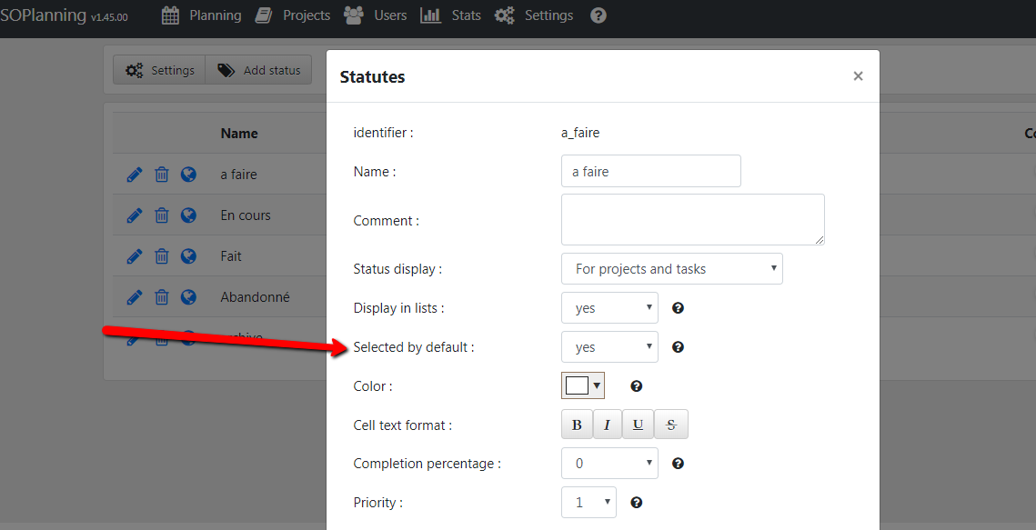Expand the 'Selected by default' dropdown
The image size is (1036, 530).
609,347
